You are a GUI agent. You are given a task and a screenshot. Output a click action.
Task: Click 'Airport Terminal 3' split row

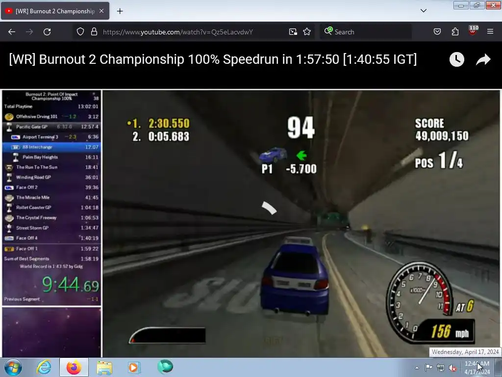coord(51,137)
